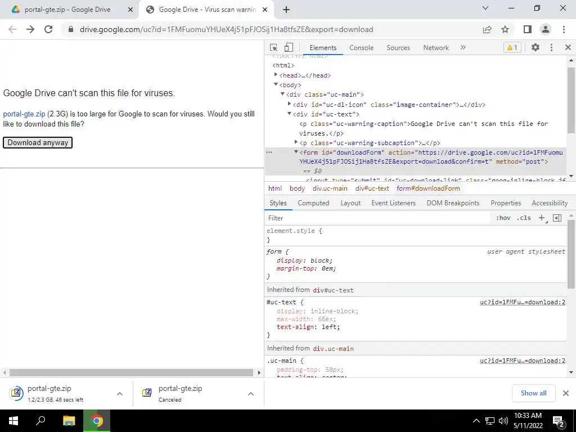Open DevTools three-dot customize menu
576x432 pixels.
coord(551,47)
